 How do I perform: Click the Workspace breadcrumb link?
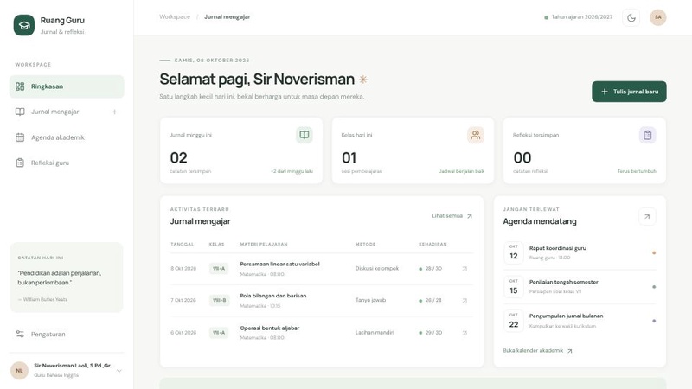coord(175,16)
